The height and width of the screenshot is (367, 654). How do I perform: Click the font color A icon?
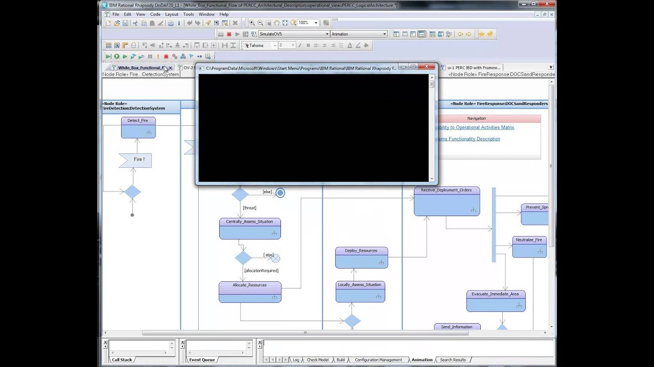pyautogui.click(x=349, y=45)
